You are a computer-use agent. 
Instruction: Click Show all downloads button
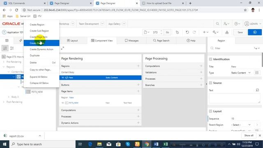(x=249, y=135)
